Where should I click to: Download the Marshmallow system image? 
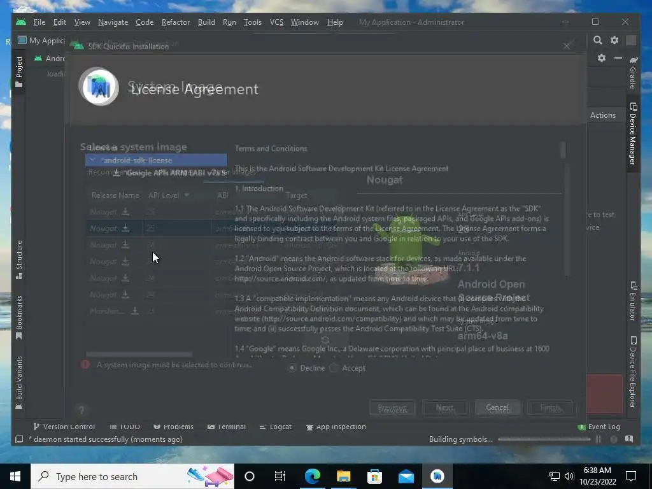135,311
